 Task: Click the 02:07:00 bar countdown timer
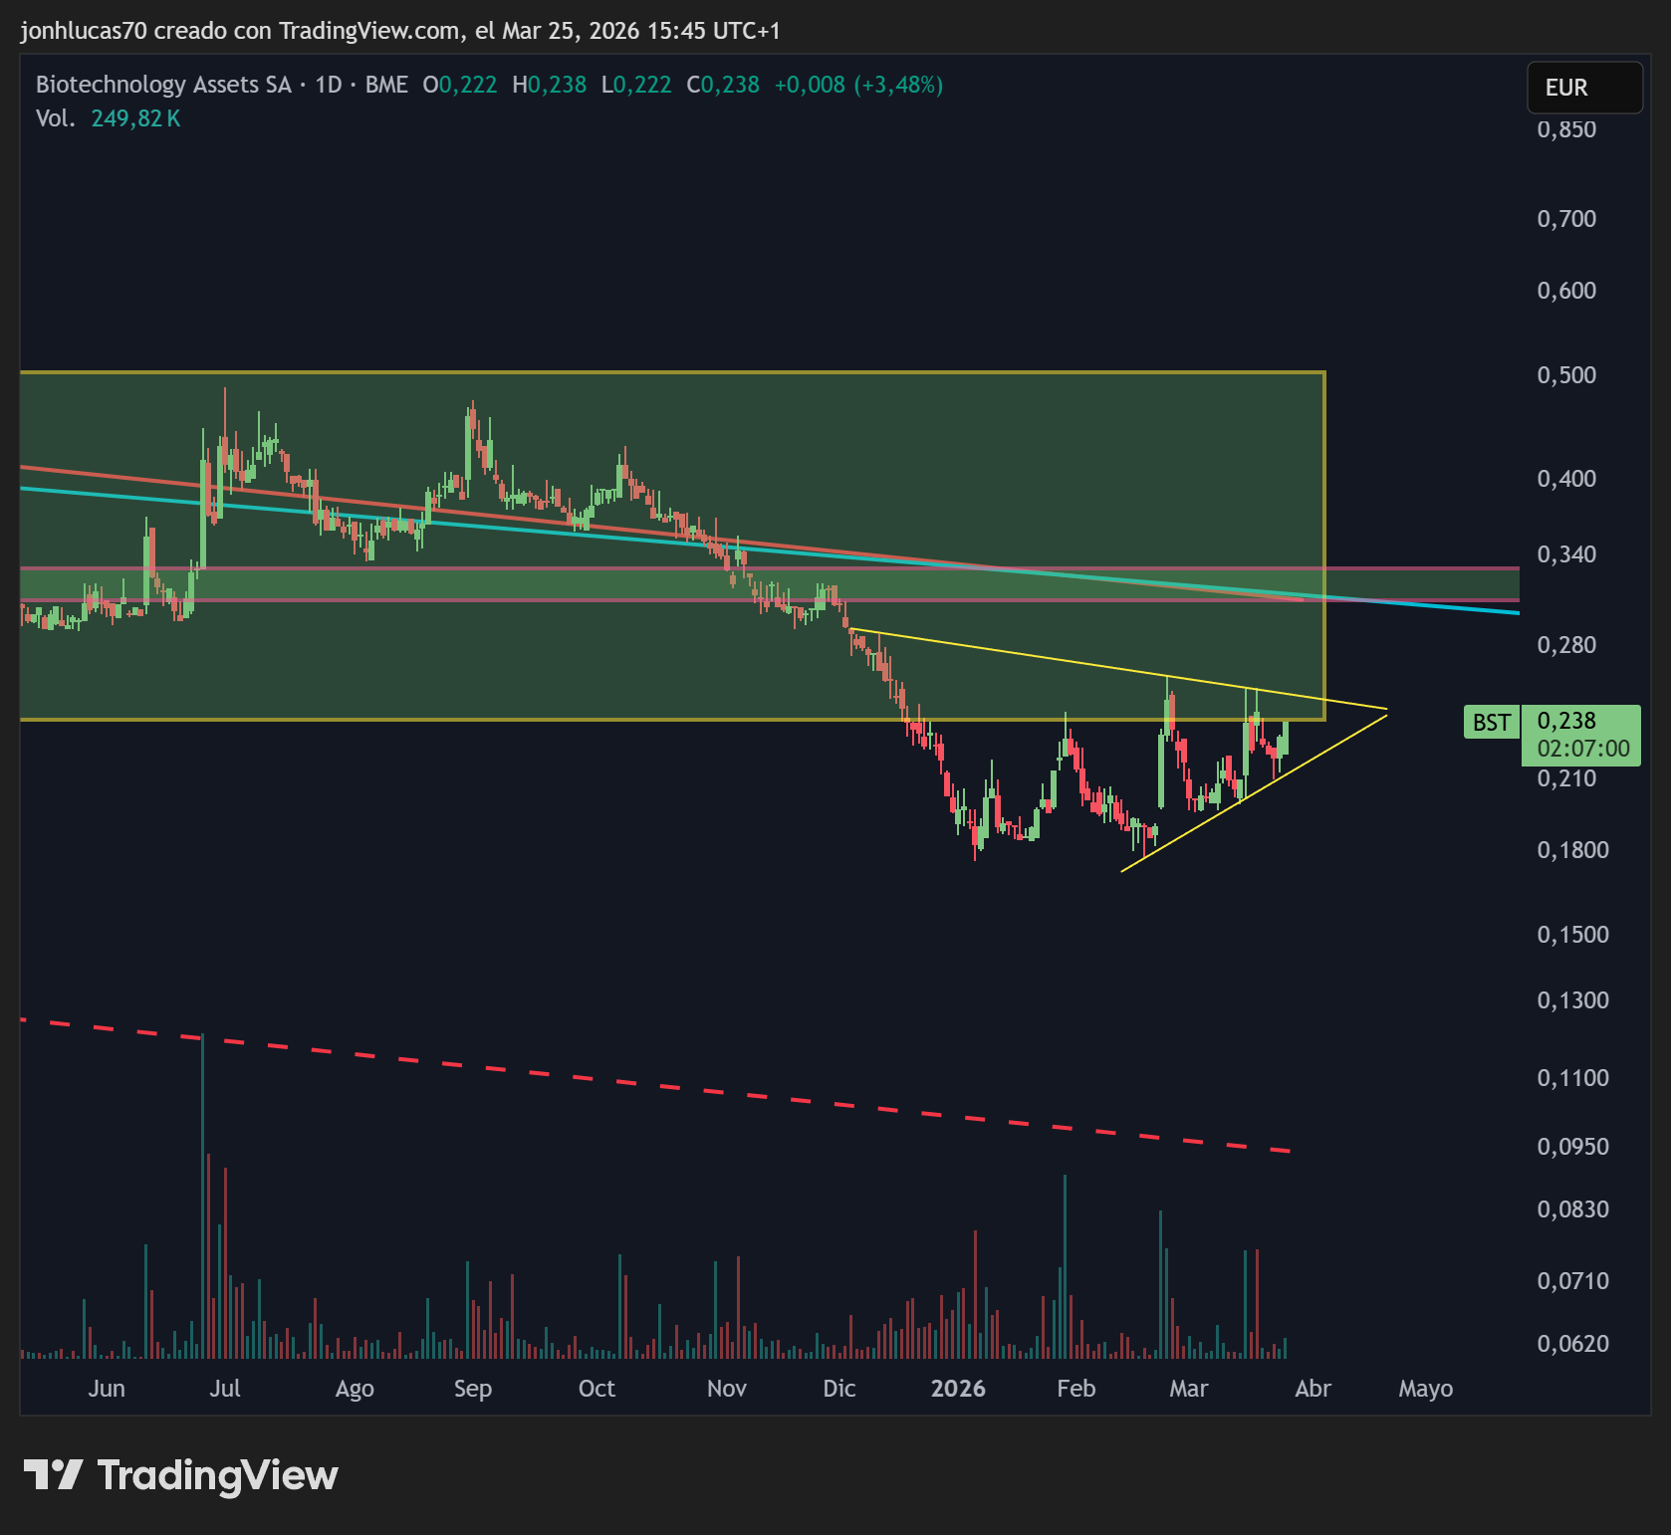click(x=1583, y=749)
